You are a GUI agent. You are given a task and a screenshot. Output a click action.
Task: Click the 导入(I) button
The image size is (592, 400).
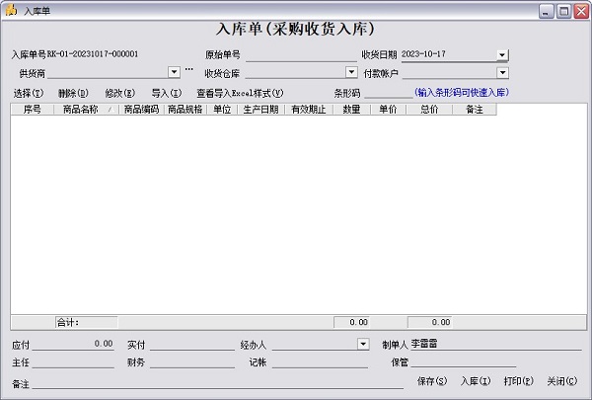(x=166, y=93)
